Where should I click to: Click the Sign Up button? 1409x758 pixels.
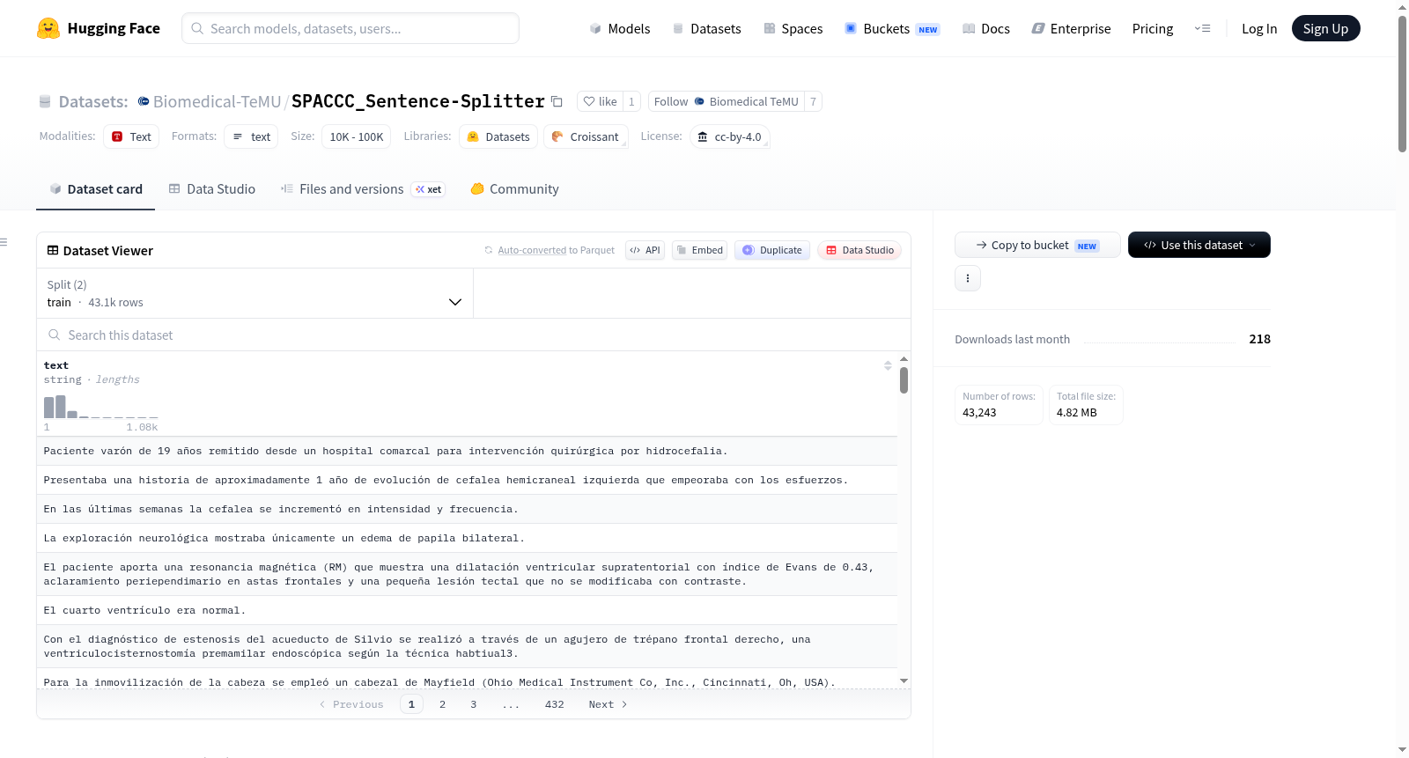point(1325,28)
